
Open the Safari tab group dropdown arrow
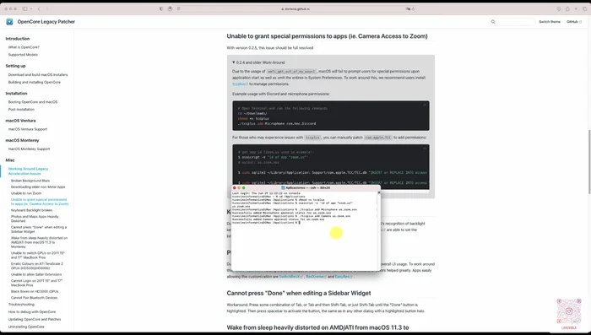(31, 8)
